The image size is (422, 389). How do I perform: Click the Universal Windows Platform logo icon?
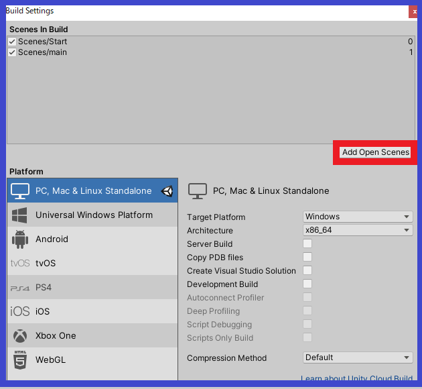tap(19, 215)
